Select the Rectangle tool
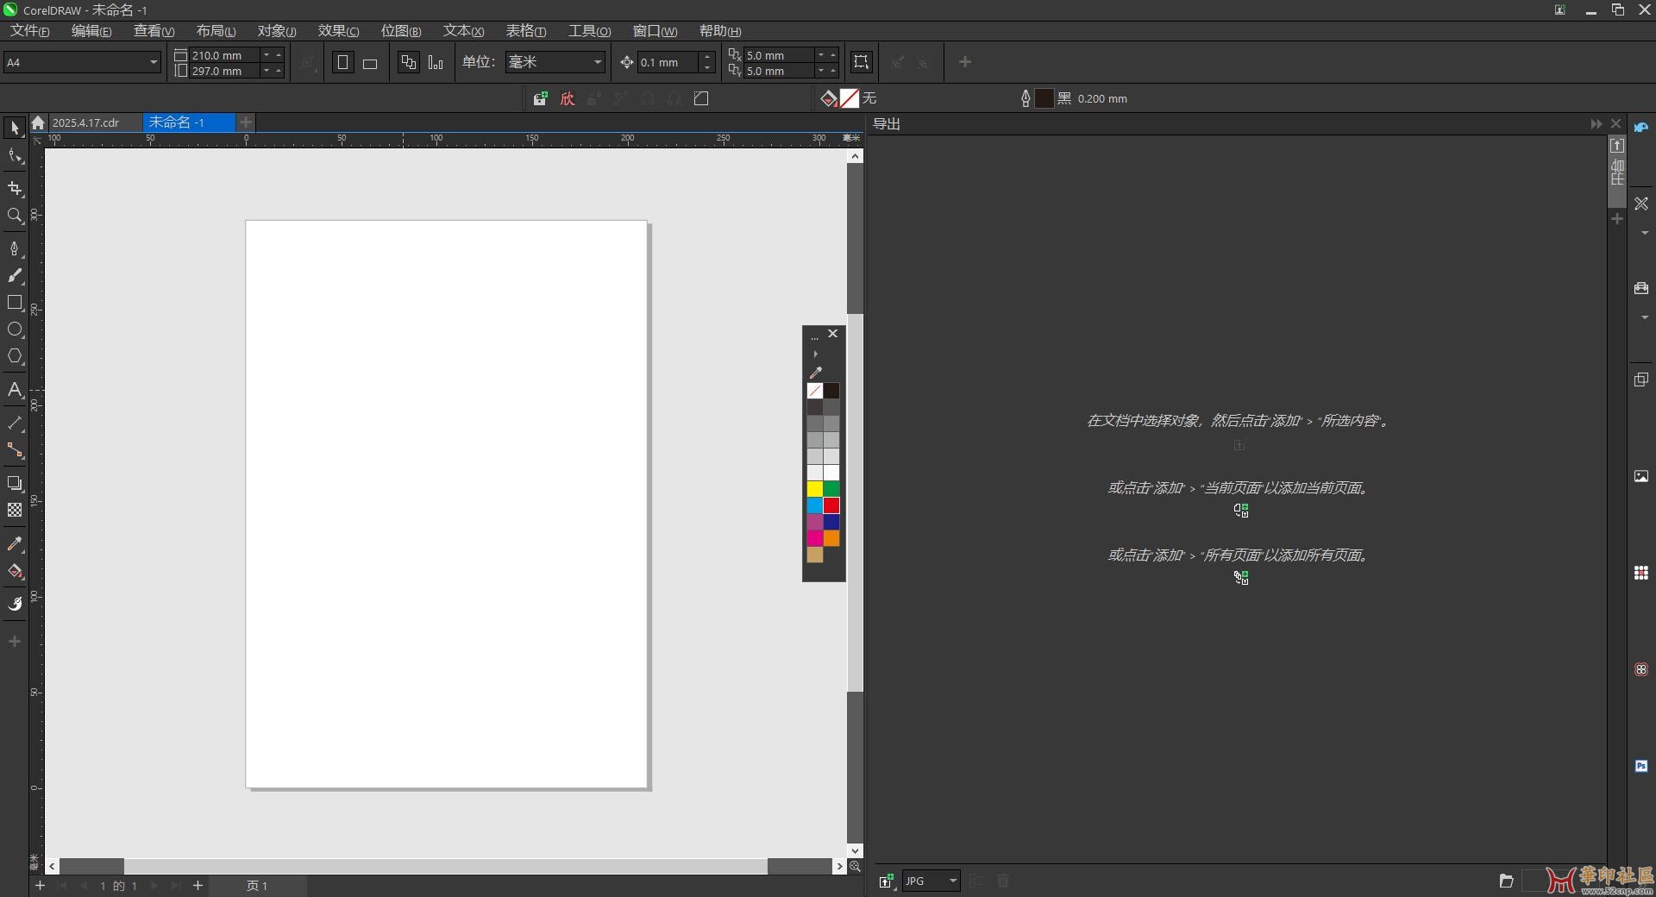Image resolution: width=1656 pixels, height=897 pixels. [x=15, y=303]
